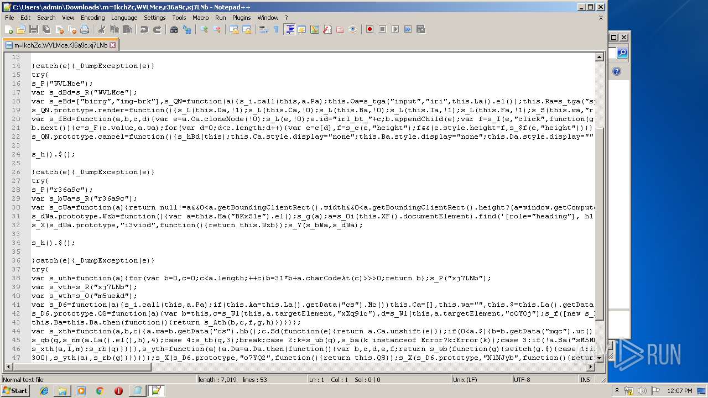
Task: Open the Language menu
Action: [x=124, y=18]
